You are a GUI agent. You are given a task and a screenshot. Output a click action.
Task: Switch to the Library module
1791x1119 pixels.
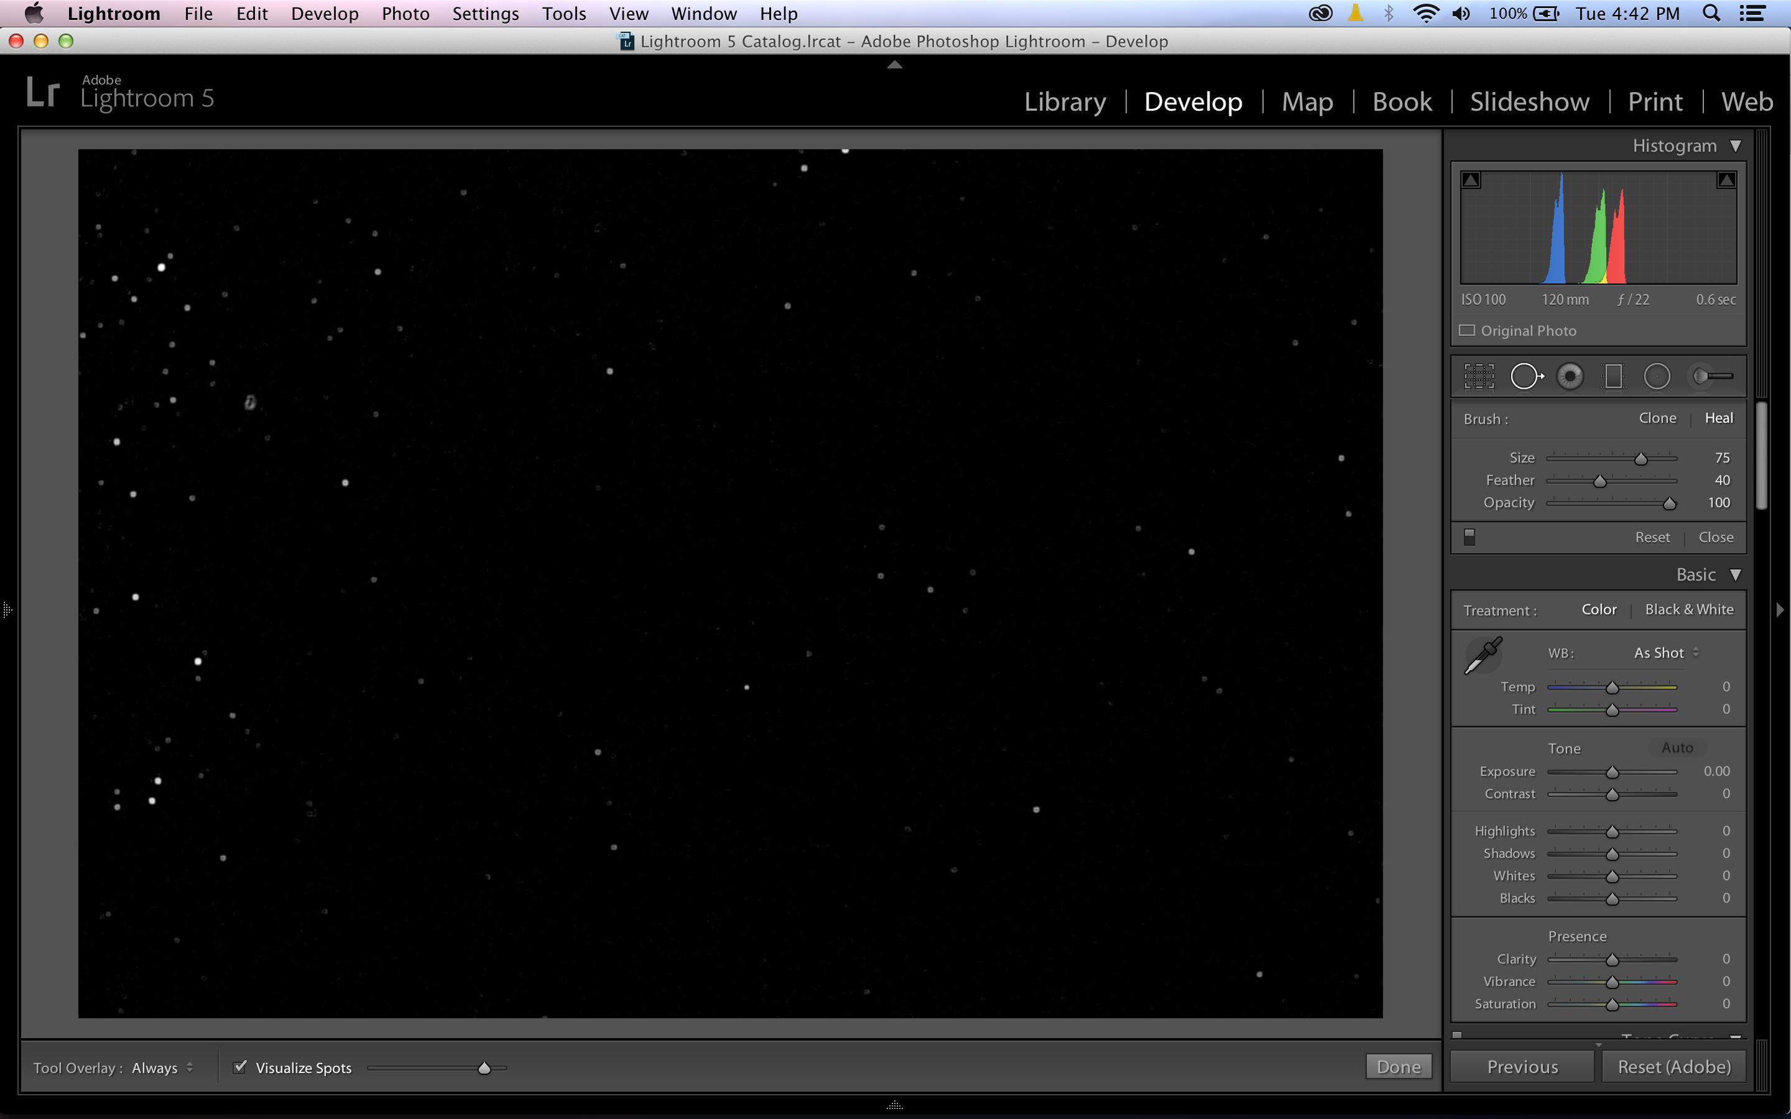pyautogui.click(x=1065, y=101)
